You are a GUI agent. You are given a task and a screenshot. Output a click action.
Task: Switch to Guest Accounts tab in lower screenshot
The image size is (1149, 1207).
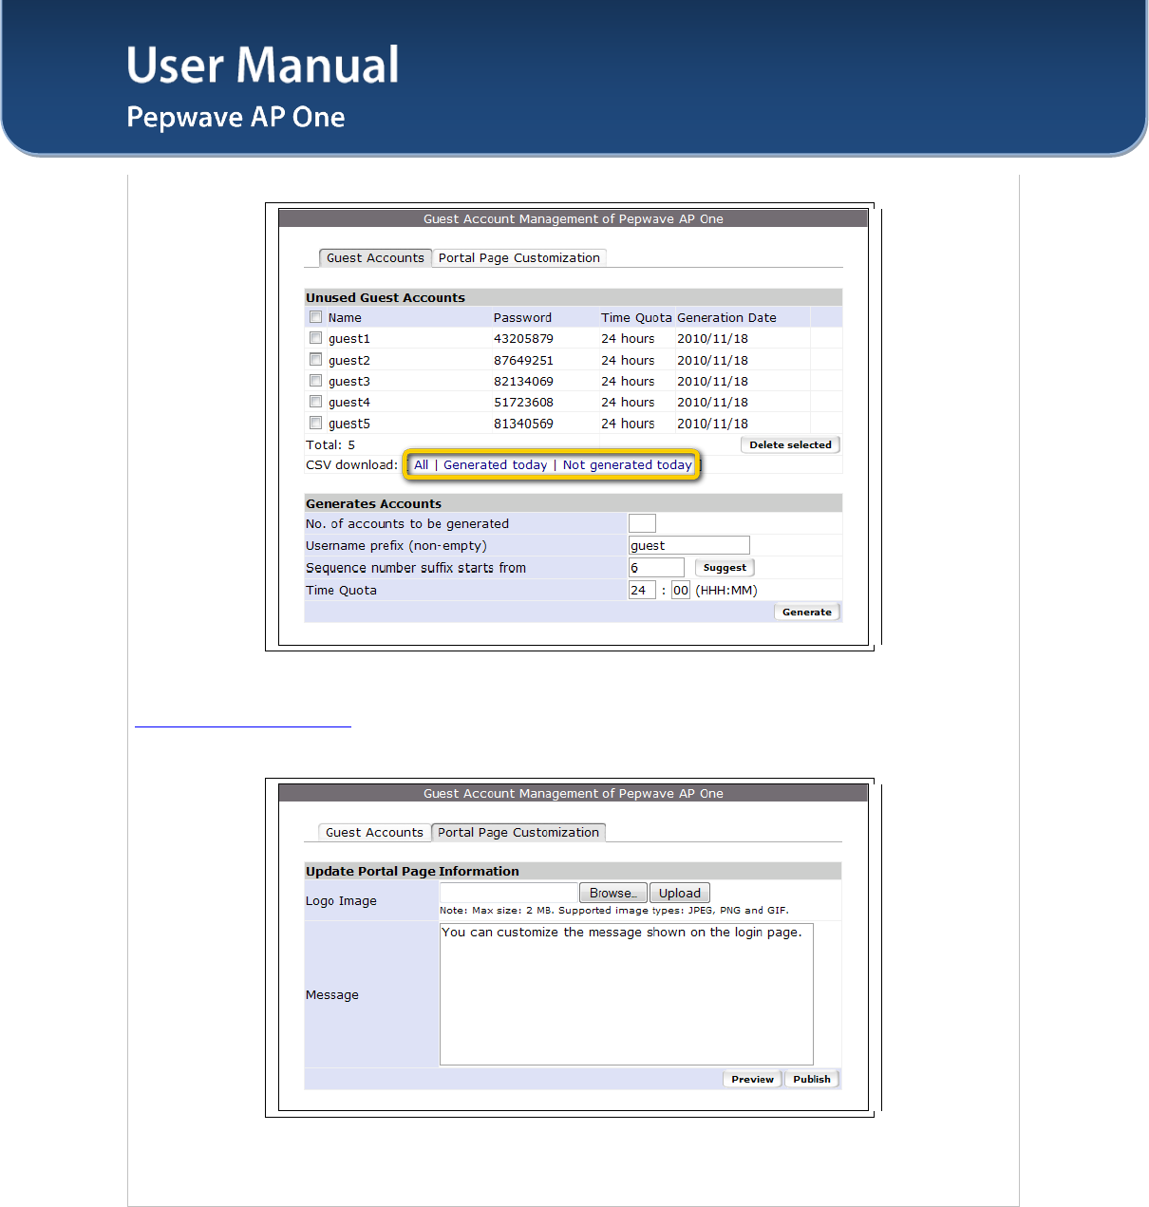tap(374, 832)
